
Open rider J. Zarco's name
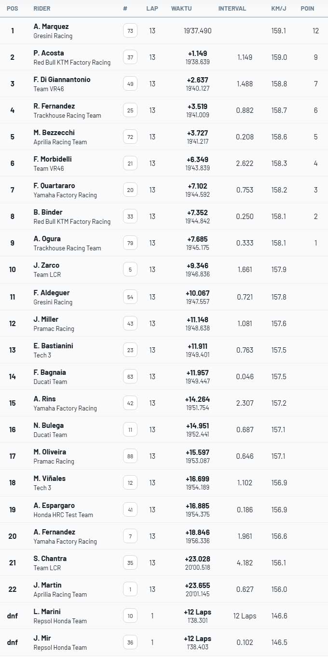46,265
